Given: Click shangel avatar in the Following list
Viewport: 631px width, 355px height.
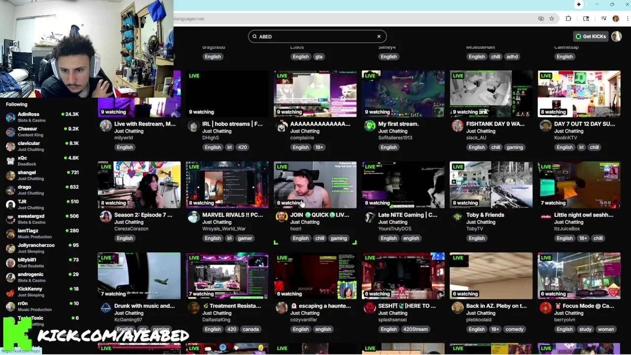Looking at the screenshot, I should click(10, 176).
